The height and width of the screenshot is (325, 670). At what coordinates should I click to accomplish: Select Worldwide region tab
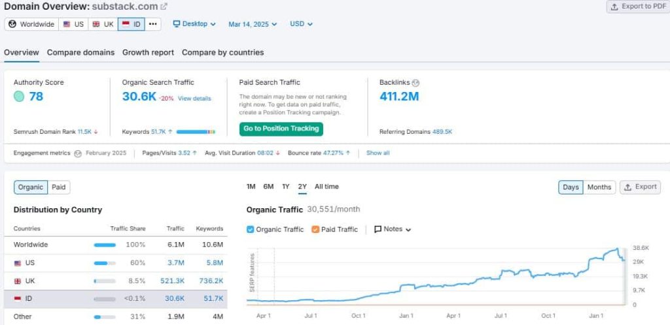click(31, 24)
